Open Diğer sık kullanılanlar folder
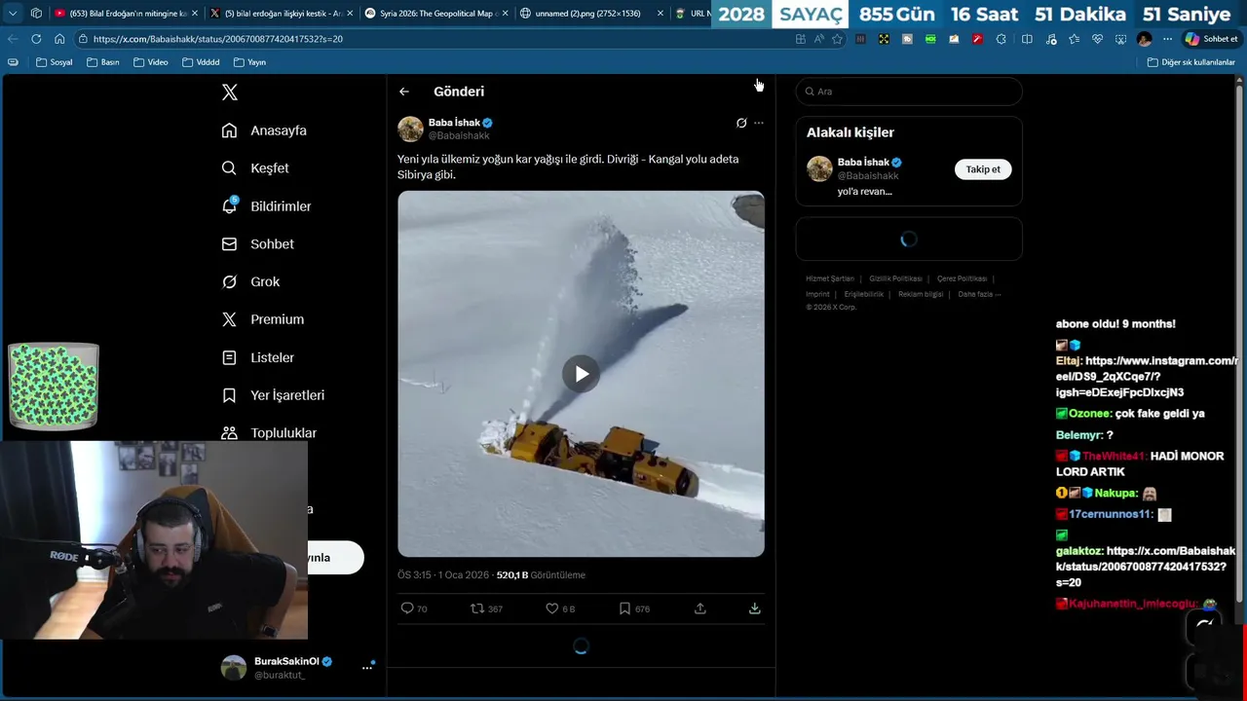The width and height of the screenshot is (1247, 701). pyautogui.click(x=1191, y=62)
